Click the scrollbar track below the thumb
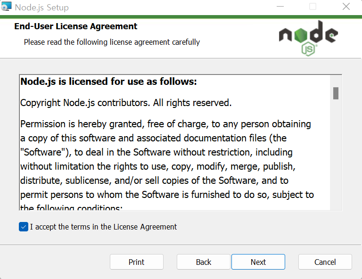 [336, 155]
